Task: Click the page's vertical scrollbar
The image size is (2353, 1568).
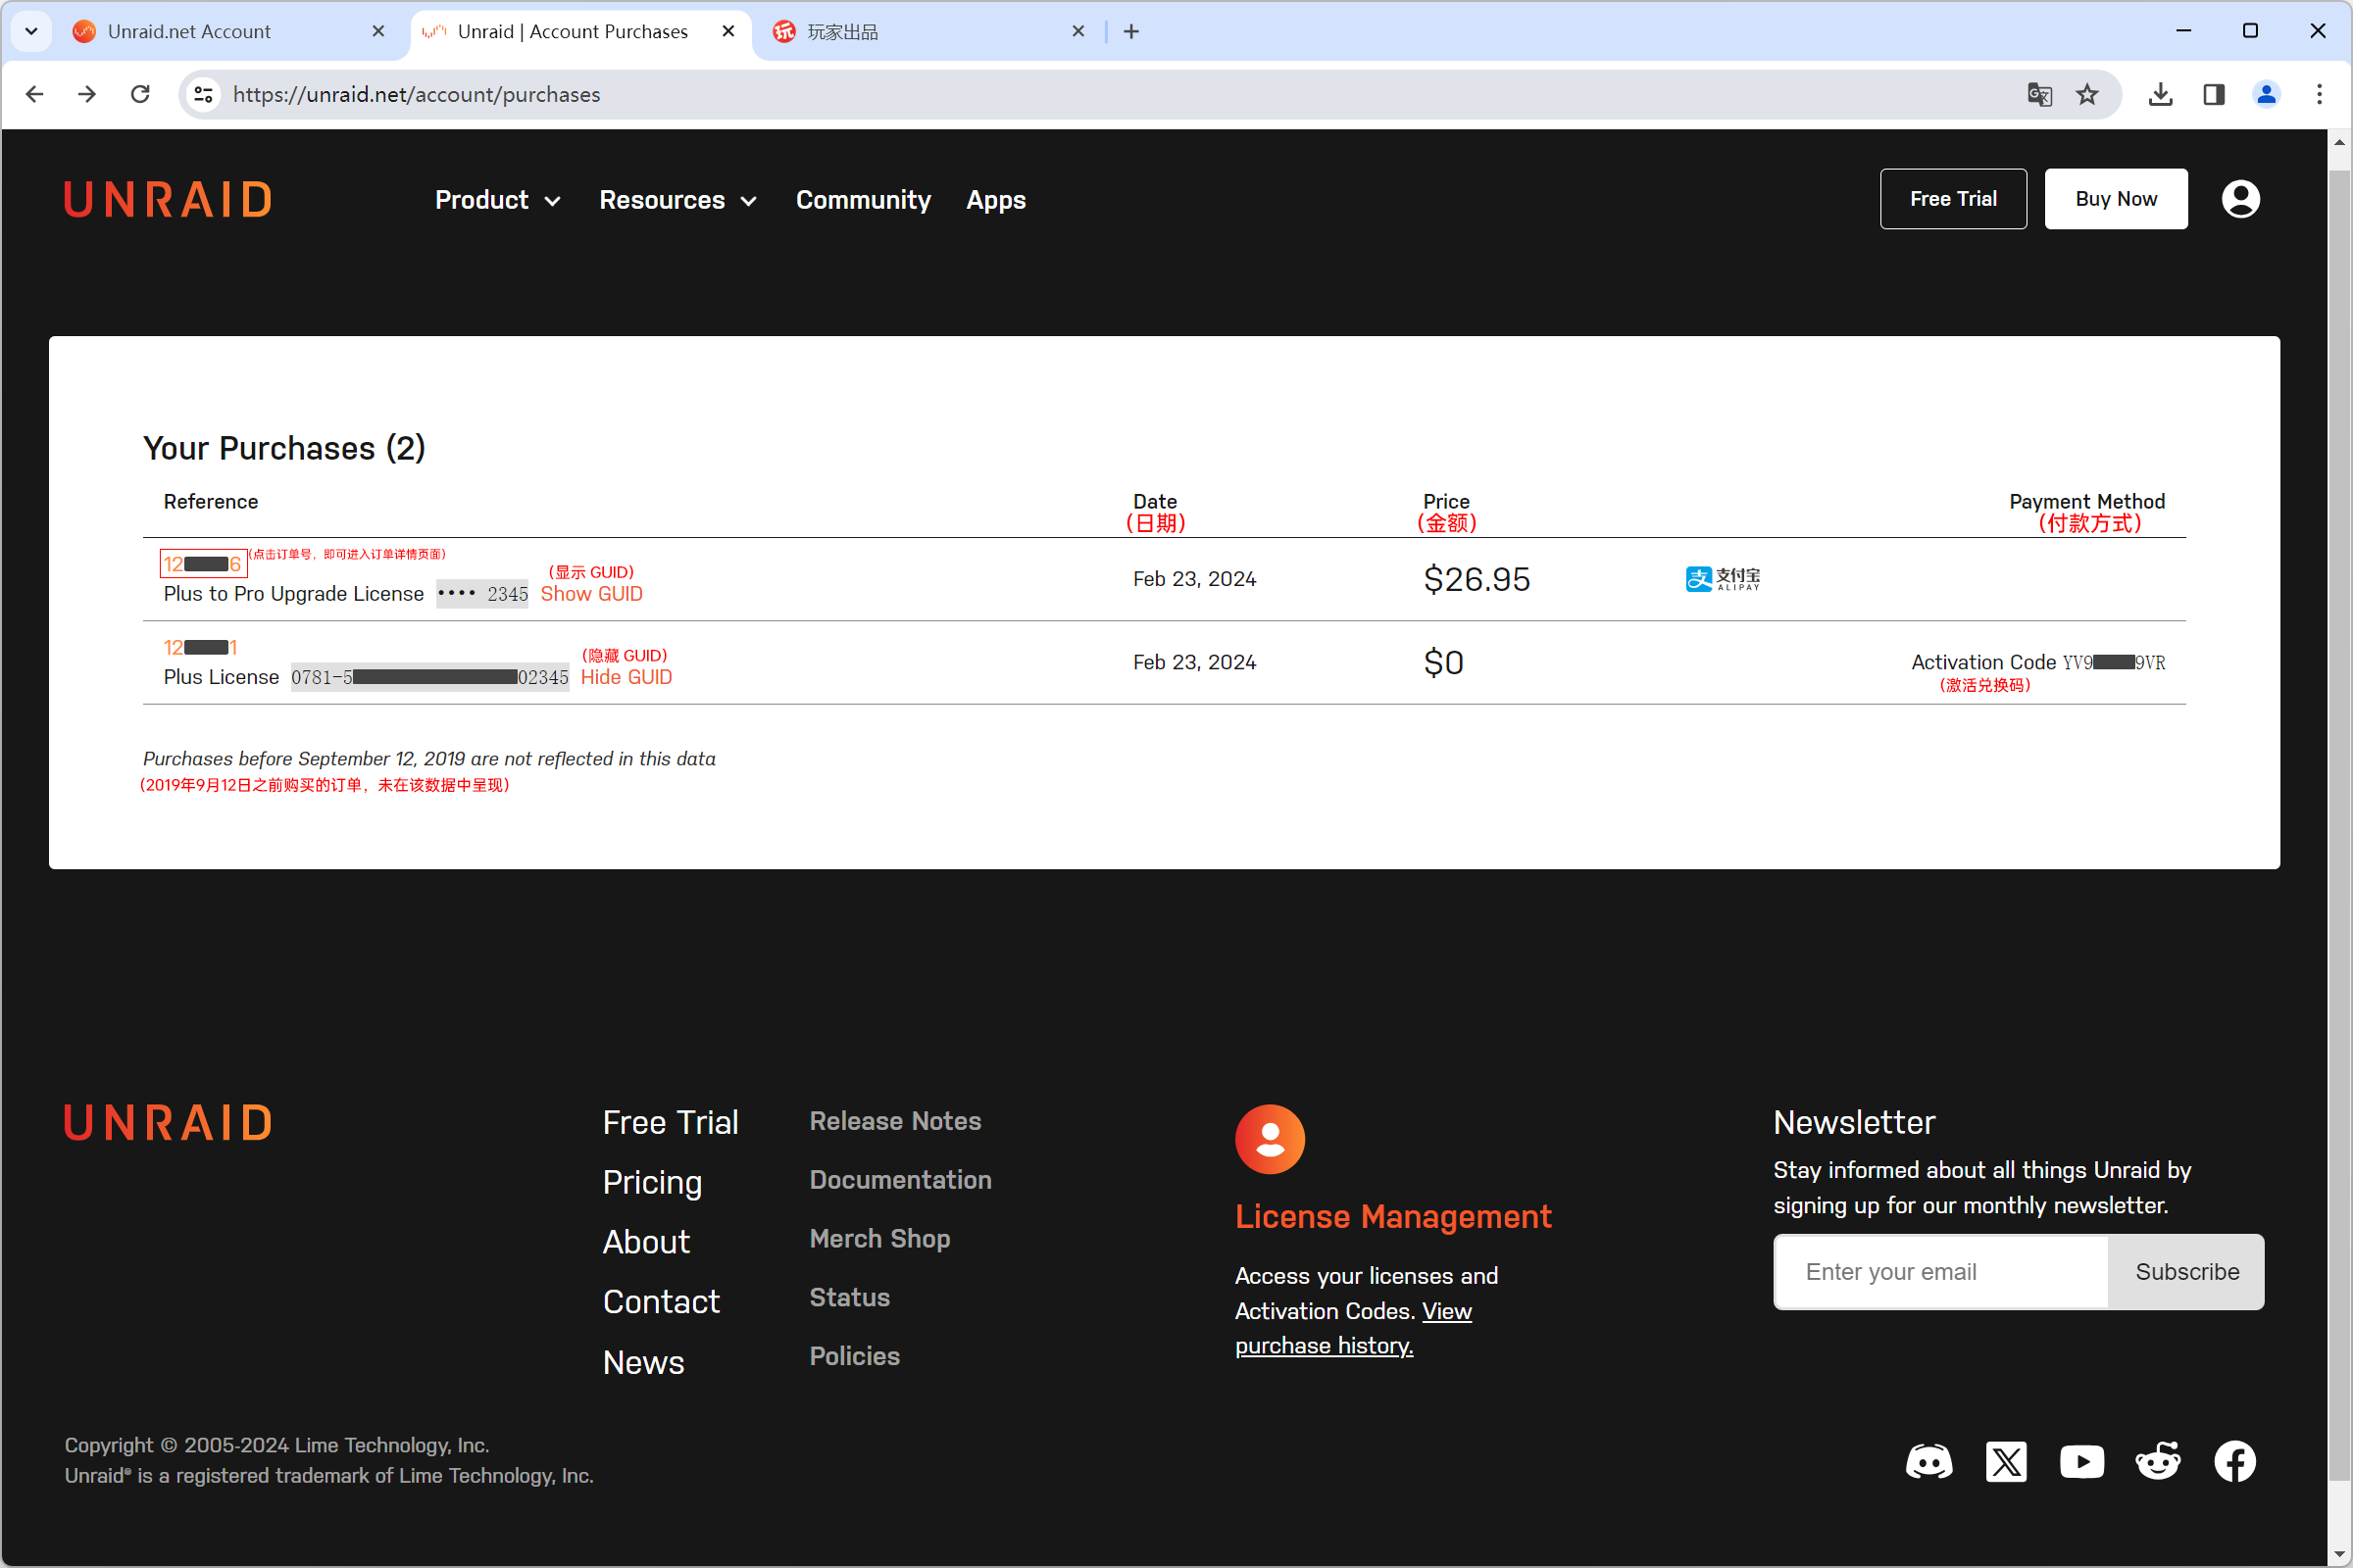Action: tap(2339, 847)
